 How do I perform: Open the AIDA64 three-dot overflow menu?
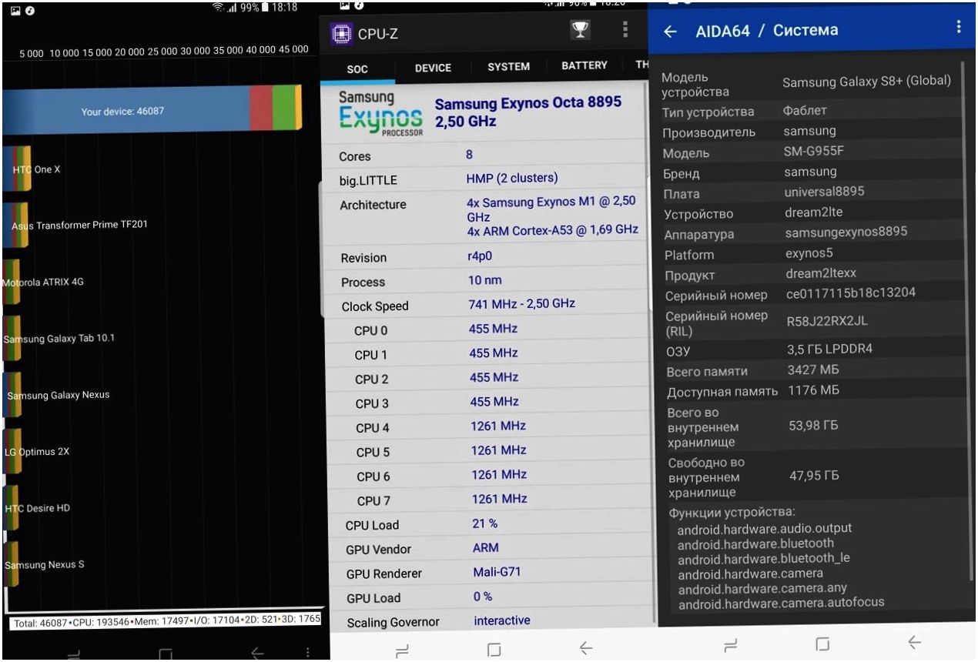click(x=959, y=27)
